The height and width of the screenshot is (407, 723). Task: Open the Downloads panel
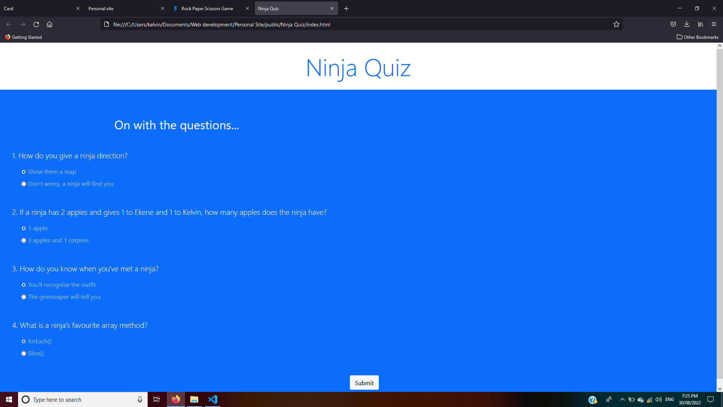tap(686, 24)
